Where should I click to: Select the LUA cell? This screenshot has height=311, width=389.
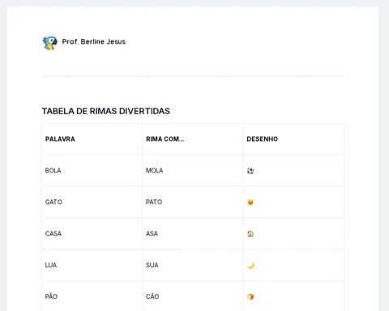(92, 266)
